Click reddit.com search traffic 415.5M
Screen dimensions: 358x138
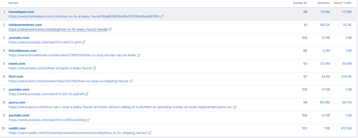346,128
